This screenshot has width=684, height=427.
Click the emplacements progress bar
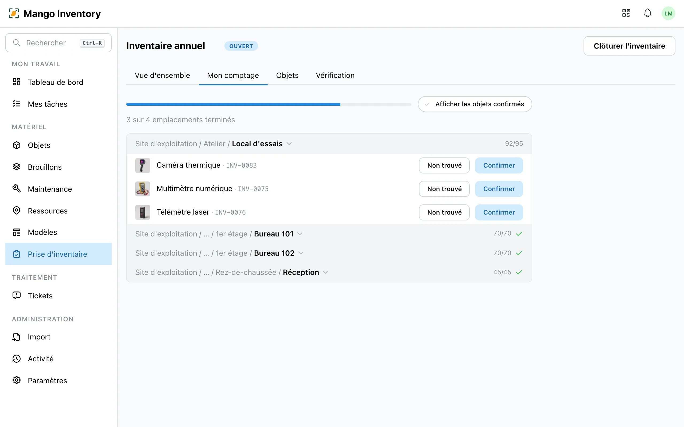(269, 104)
